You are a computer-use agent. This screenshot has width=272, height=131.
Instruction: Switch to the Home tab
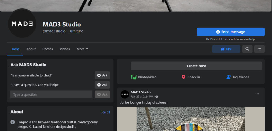[15, 49]
